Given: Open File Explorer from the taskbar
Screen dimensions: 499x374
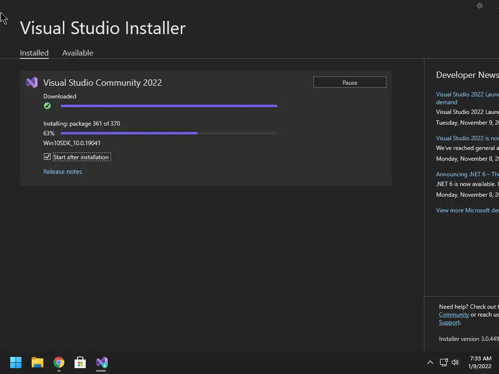Looking at the screenshot, I should click(37, 362).
